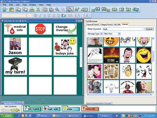The image size is (157, 118).
Task: Click the paste clipboard icon
Action: [51, 9]
